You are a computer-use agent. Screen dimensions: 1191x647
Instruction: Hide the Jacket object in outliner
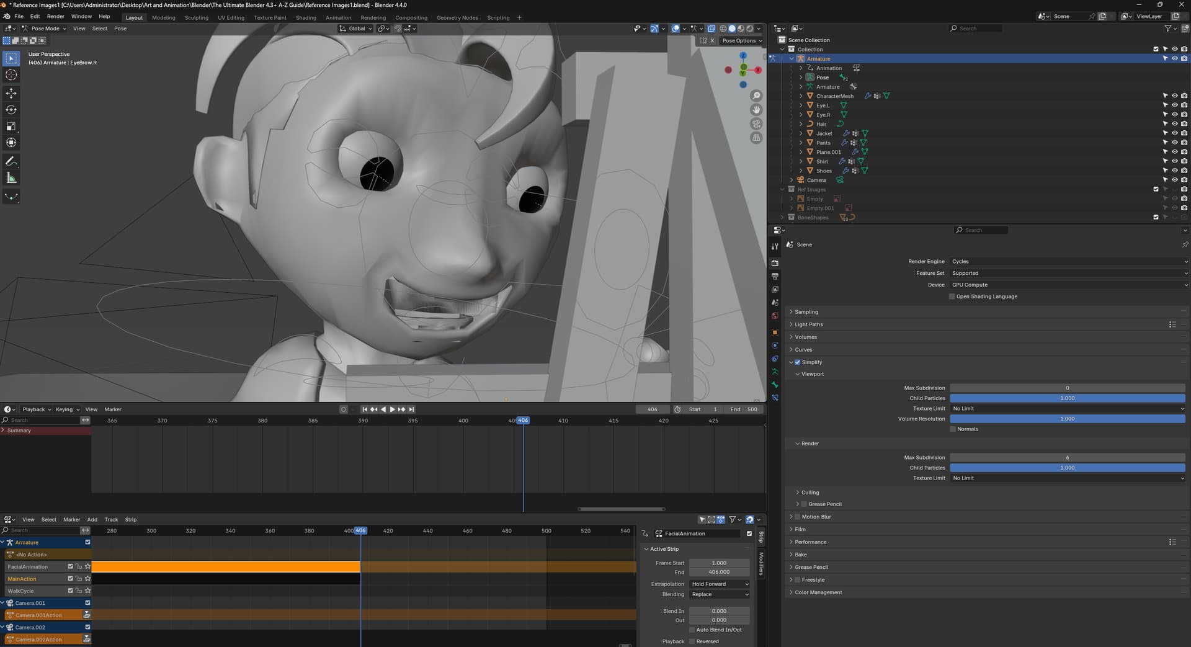pos(1174,133)
